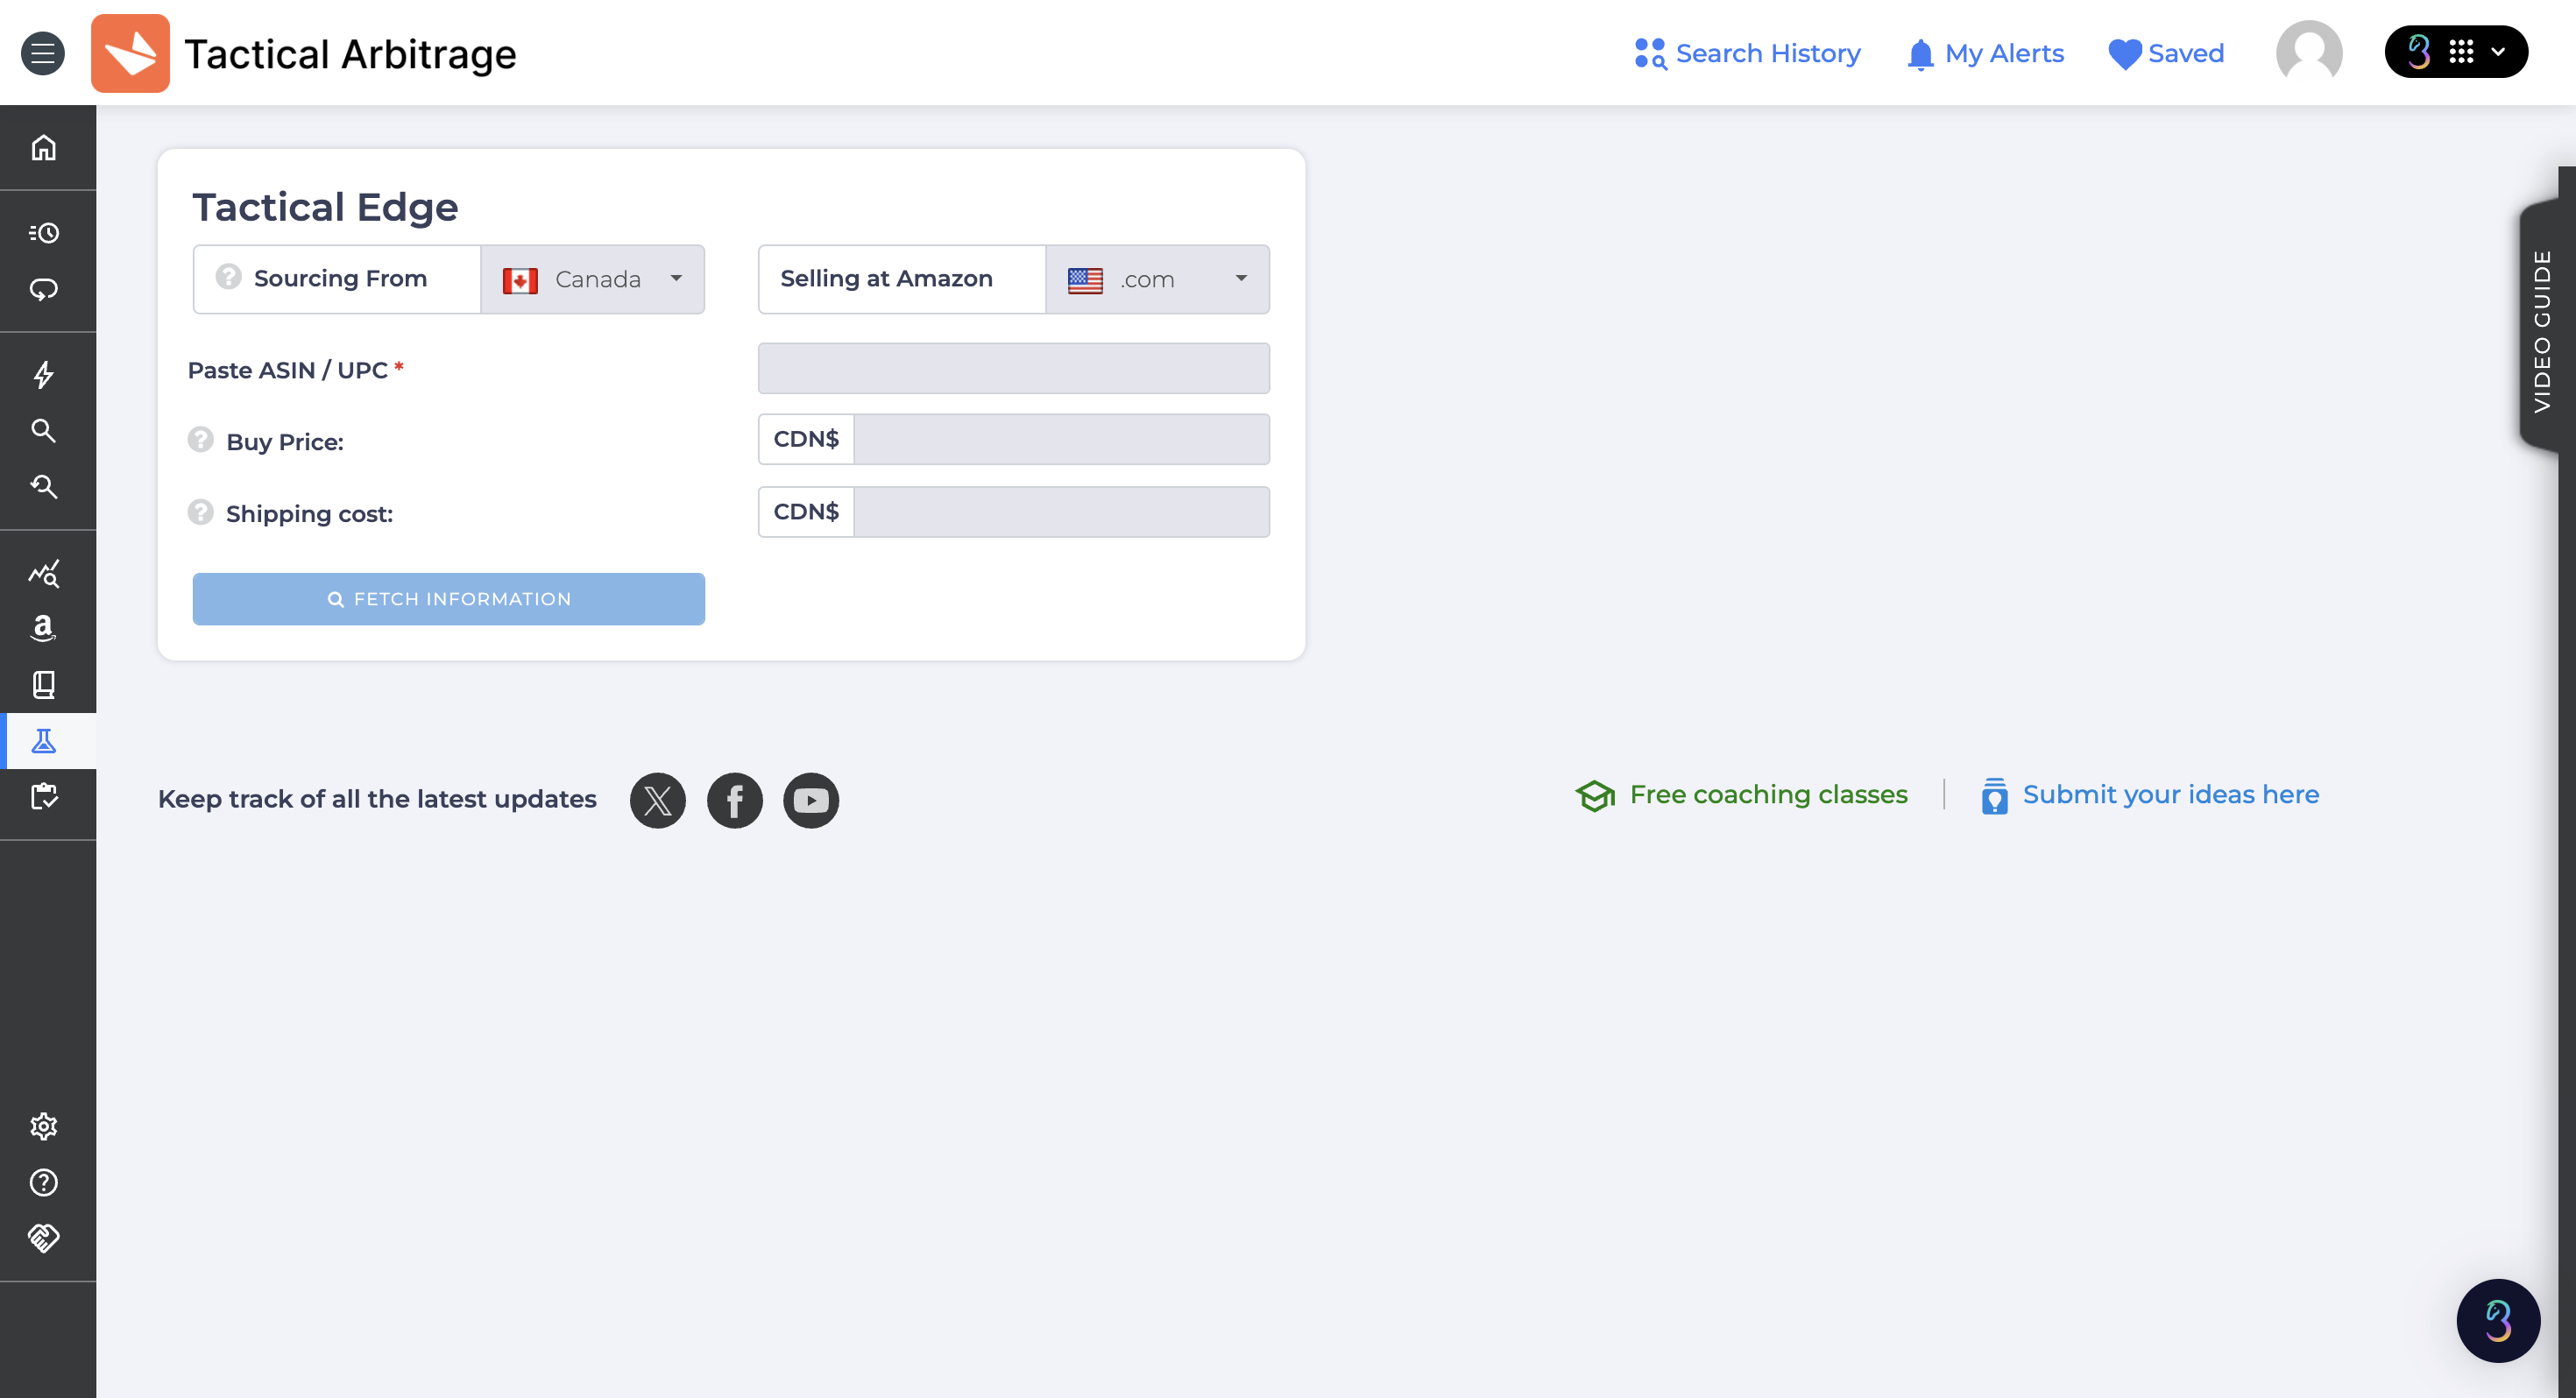Image resolution: width=2576 pixels, height=1398 pixels.
Task: Open Submit your ideas here link
Action: (x=2150, y=795)
